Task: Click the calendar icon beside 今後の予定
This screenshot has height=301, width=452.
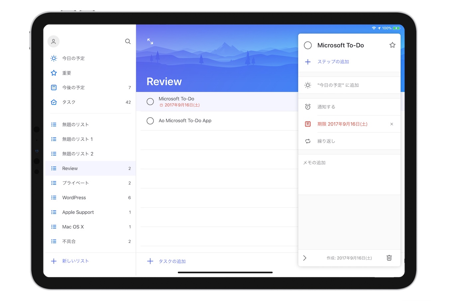Action: (x=54, y=88)
